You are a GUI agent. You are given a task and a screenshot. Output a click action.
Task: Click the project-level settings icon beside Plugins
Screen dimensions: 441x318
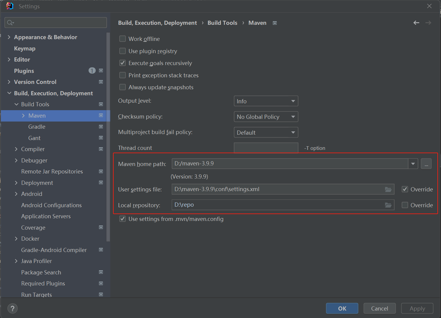point(101,71)
